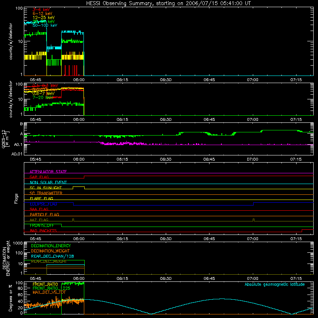The height and width of the screenshot is (318, 318).
Task: Click the 06:30 time label under the Flags panel
Action: [166, 239]
